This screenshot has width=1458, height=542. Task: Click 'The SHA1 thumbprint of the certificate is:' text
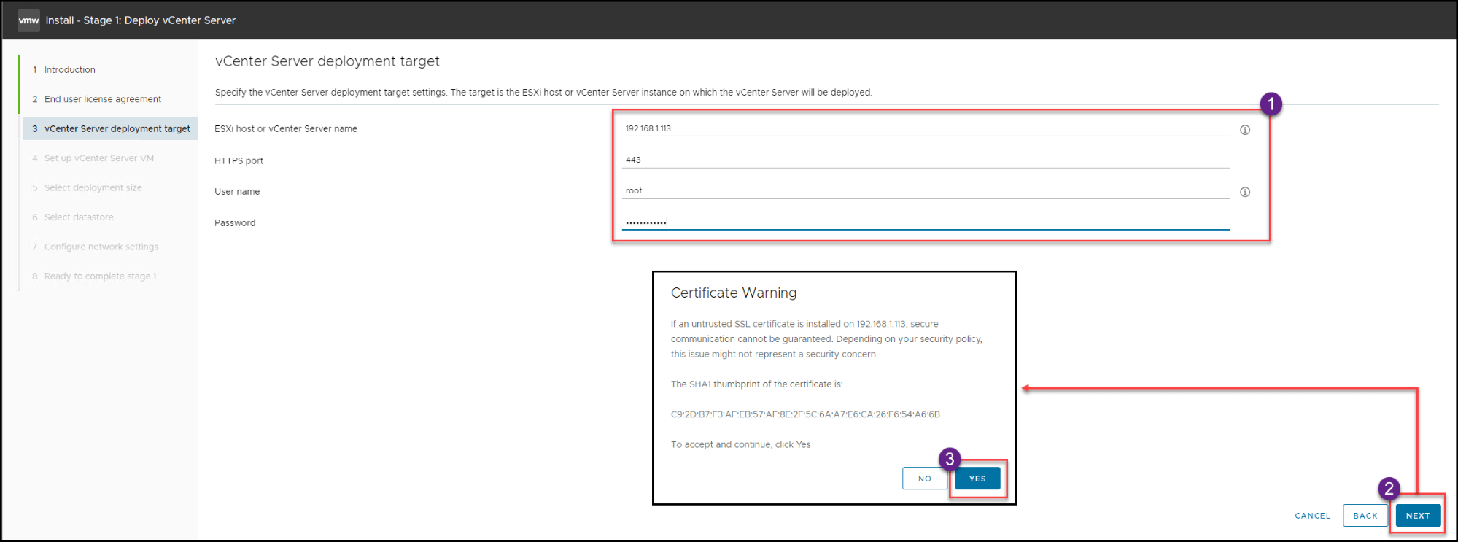tap(757, 384)
